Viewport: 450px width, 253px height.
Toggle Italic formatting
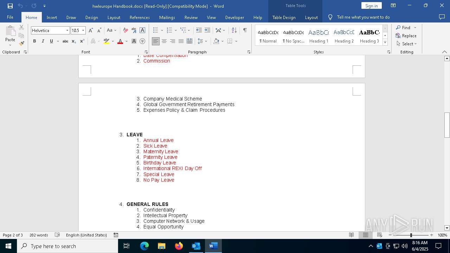tap(43, 41)
